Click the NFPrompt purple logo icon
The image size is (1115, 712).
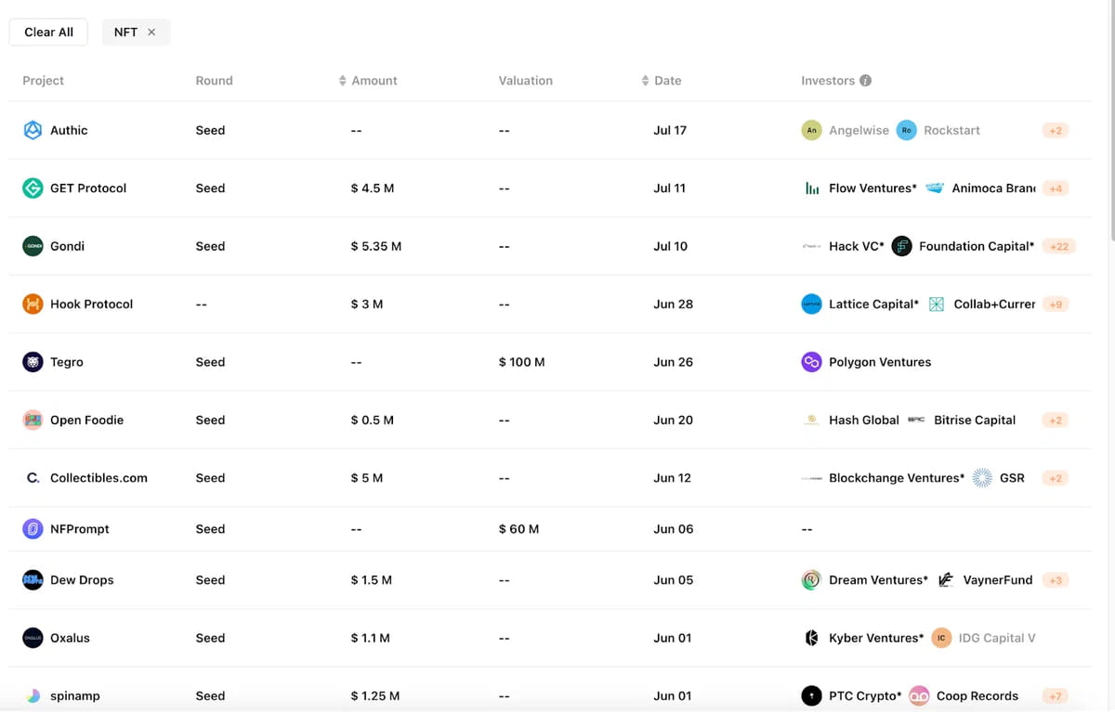point(33,529)
